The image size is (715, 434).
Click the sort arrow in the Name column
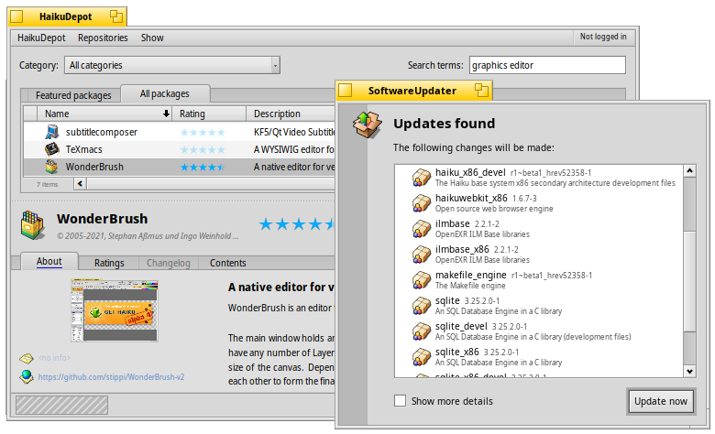[x=166, y=114]
